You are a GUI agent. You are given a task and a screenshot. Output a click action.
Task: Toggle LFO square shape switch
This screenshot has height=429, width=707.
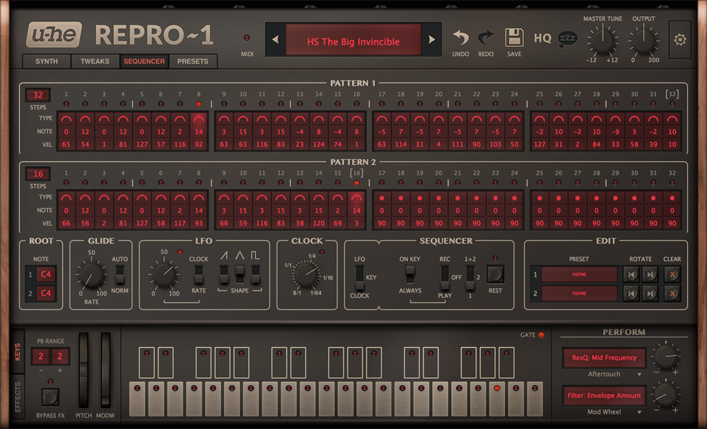[x=256, y=274]
